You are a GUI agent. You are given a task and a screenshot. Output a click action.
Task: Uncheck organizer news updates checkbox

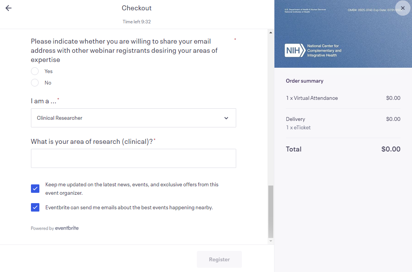35,189
